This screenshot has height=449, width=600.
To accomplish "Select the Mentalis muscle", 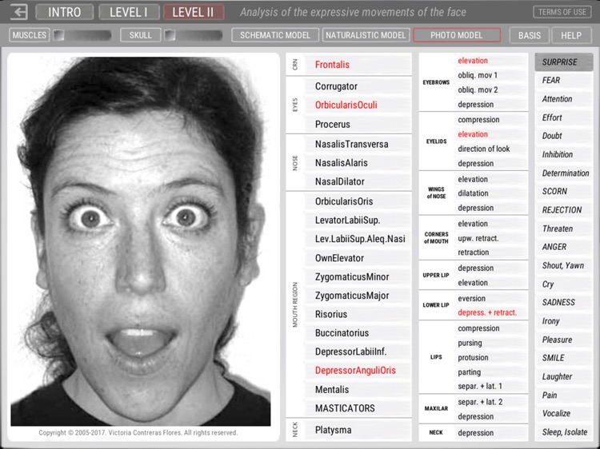I will pyautogui.click(x=358, y=389).
